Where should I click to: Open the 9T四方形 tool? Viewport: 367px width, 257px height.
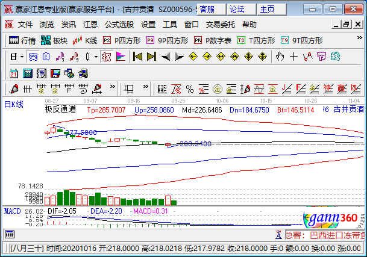301,41
